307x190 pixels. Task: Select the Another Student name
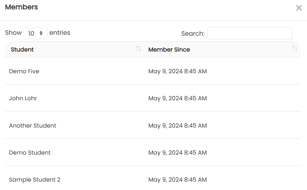tap(32, 125)
